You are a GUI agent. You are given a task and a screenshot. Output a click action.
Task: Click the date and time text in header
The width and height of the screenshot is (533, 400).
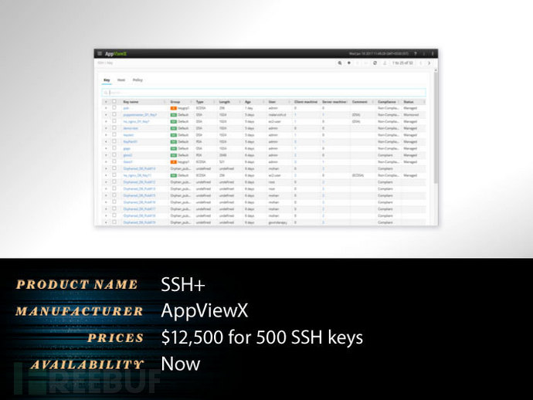tap(379, 54)
